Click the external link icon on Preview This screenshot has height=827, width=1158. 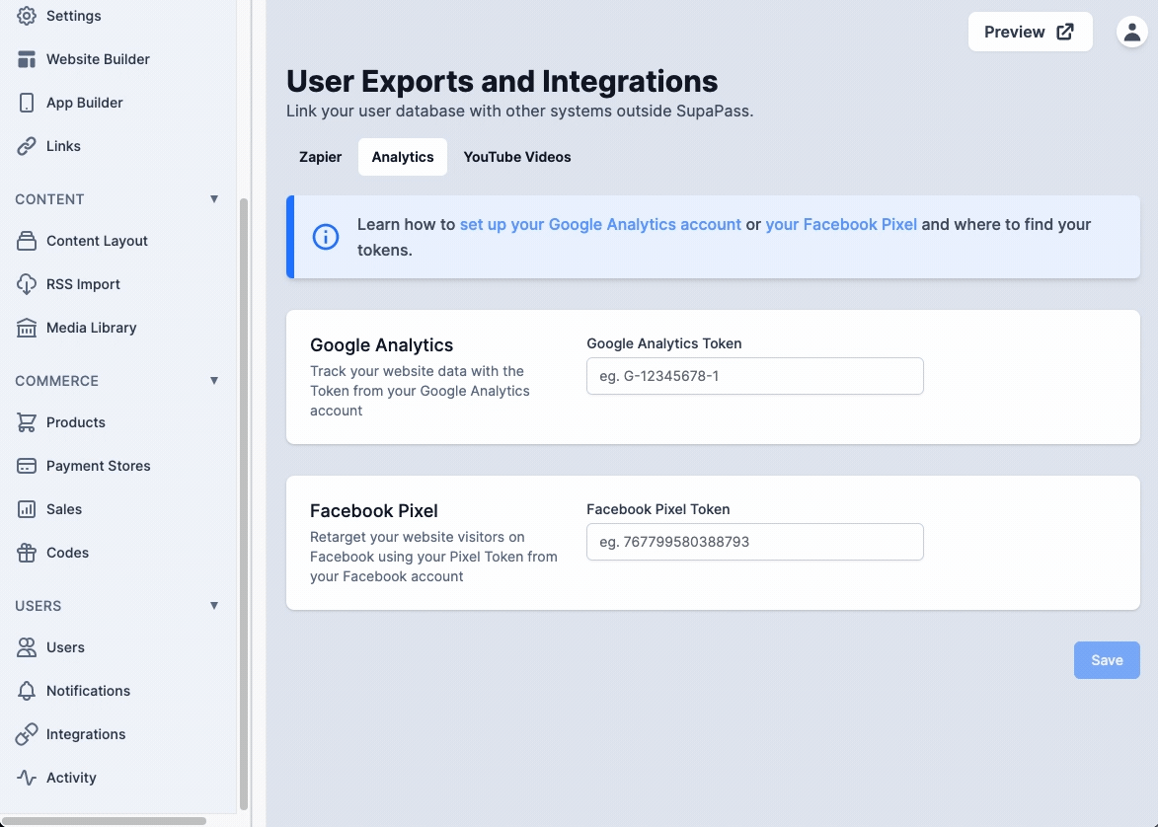coord(1065,32)
